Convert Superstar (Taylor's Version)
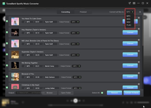 tap(130, 55)
